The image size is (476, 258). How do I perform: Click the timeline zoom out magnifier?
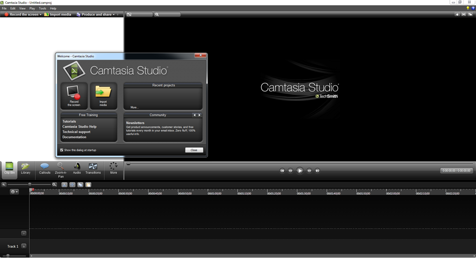pyautogui.click(x=4, y=185)
